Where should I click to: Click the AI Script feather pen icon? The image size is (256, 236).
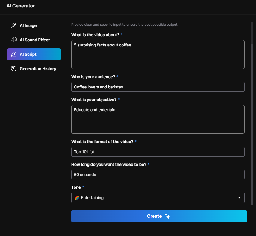tap(13, 54)
